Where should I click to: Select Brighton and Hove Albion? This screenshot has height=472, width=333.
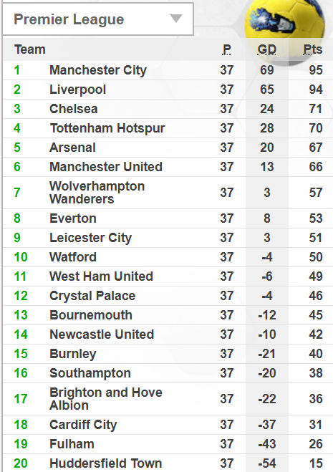106,399
